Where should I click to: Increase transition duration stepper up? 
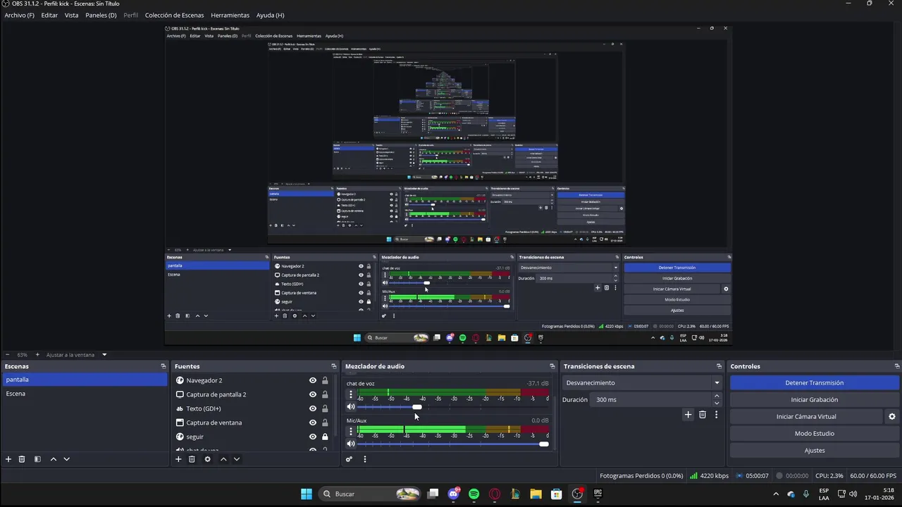click(x=717, y=396)
